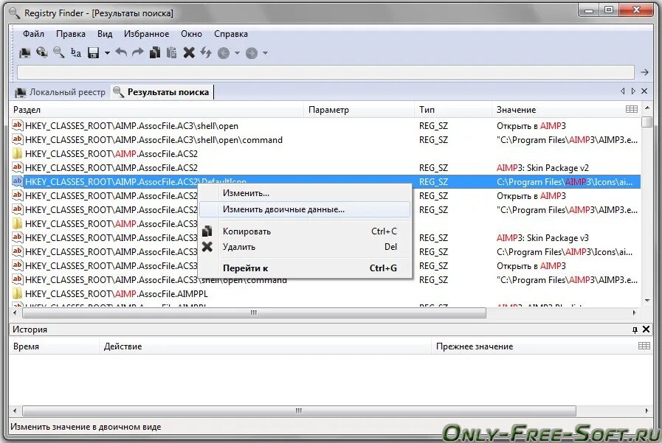Click the Действие column header
Viewport: 662px width, 443px height.
click(x=265, y=346)
